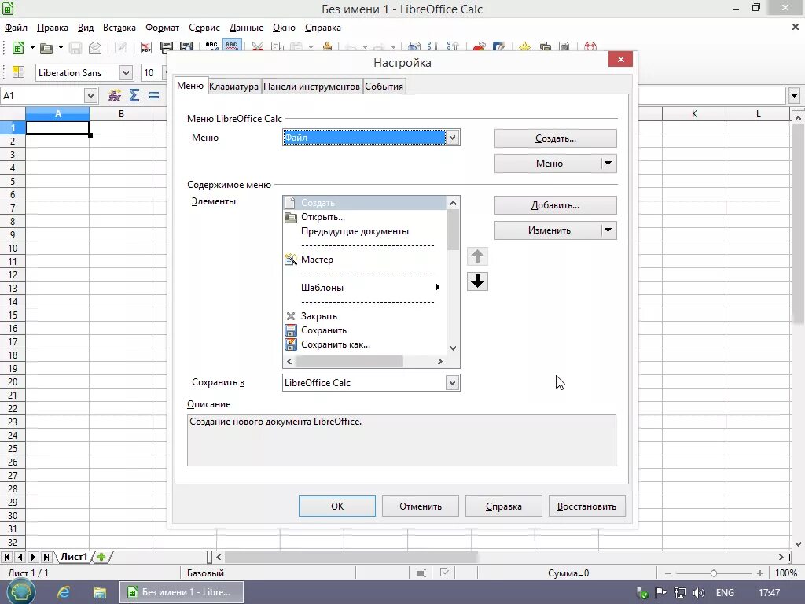Click the network tray icon

[680, 593]
